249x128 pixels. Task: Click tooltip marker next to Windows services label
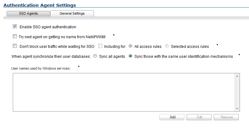pyautogui.click(x=78, y=66)
